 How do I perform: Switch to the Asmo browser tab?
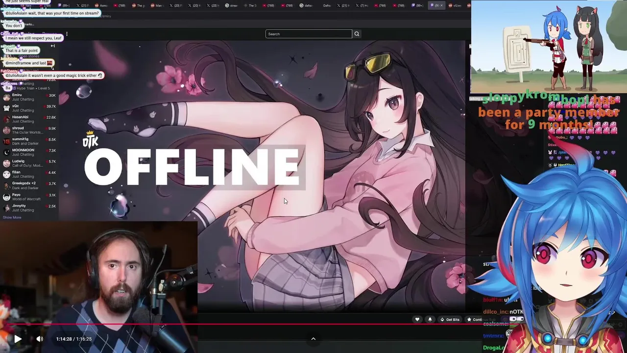tap(101, 5)
